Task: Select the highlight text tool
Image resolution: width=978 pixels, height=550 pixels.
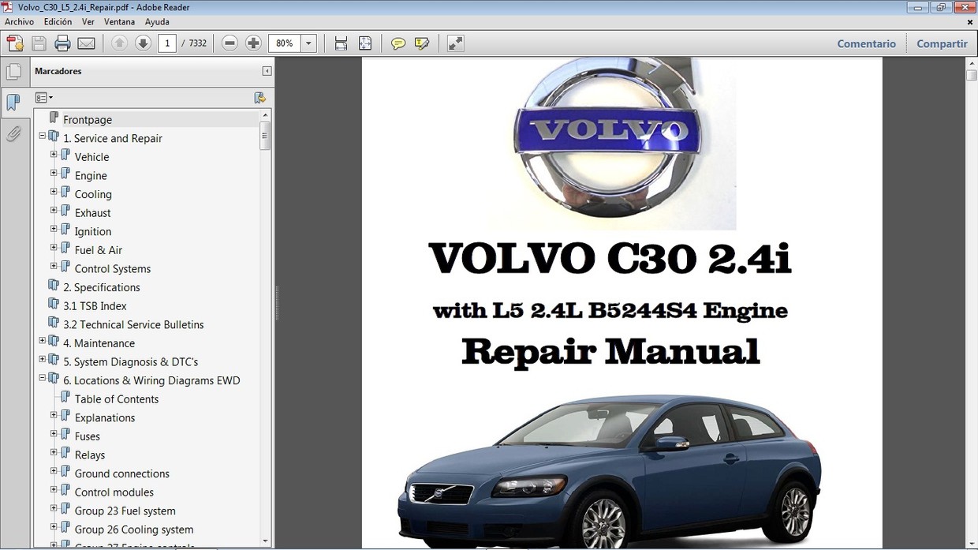Action: click(422, 43)
